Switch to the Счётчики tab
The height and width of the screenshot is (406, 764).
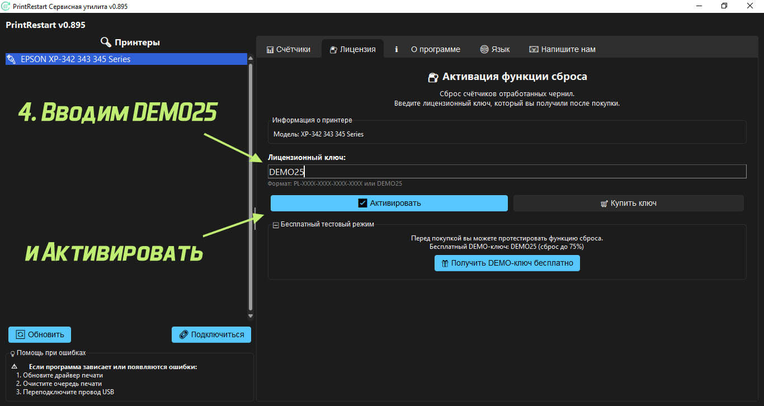click(x=289, y=49)
